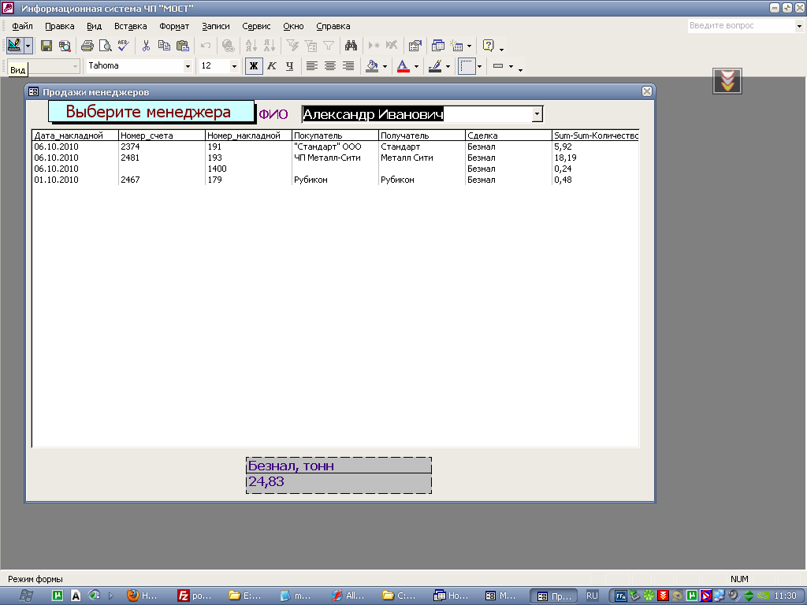This screenshot has width=807, height=605.
Task: Open the Сервис menu
Action: pyautogui.click(x=256, y=26)
